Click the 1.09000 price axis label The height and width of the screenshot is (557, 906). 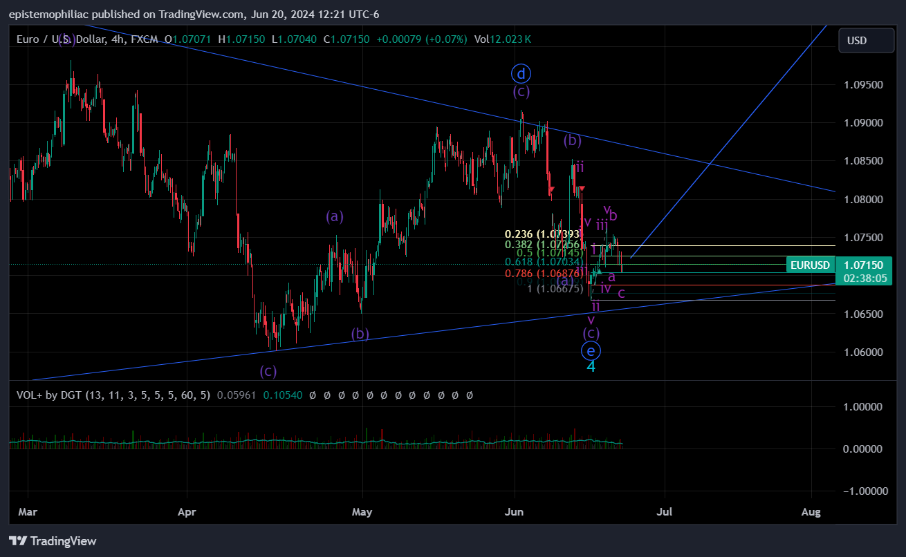coord(864,123)
